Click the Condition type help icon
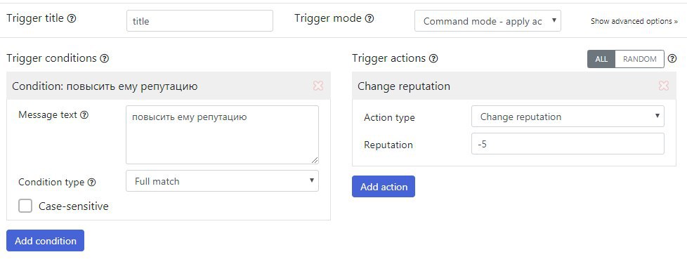Image resolution: width=687 pixels, height=264 pixels. tap(91, 182)
